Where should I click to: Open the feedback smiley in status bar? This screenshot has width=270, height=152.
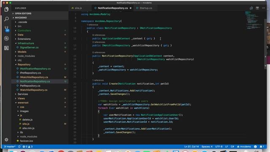click(x=255, y=147)
